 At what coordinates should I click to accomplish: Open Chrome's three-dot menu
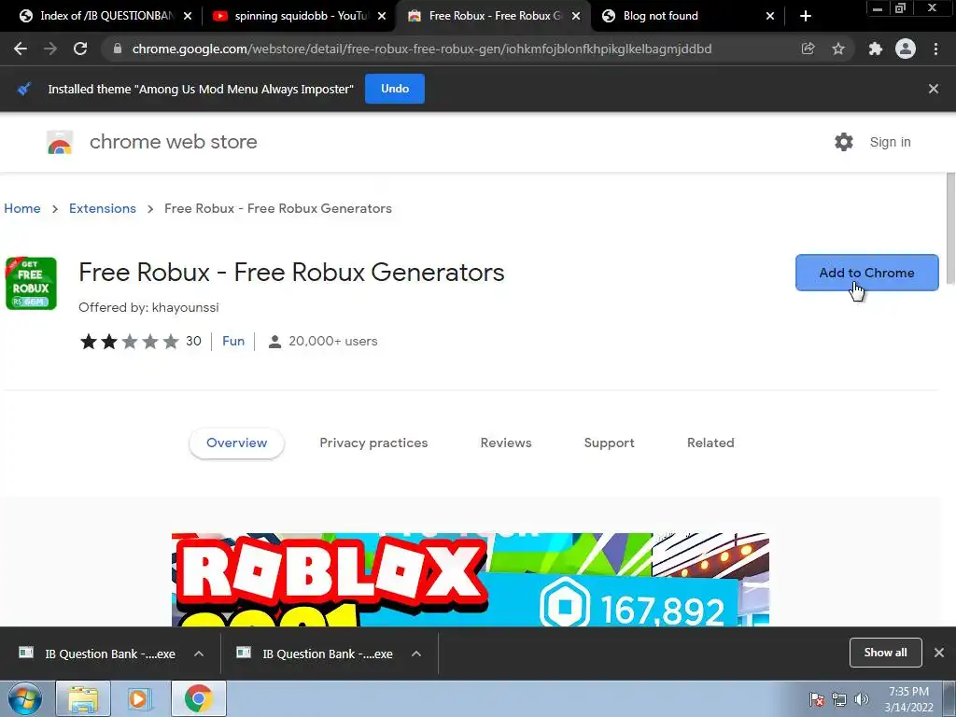pyautogui.click(x=935, y=49)
